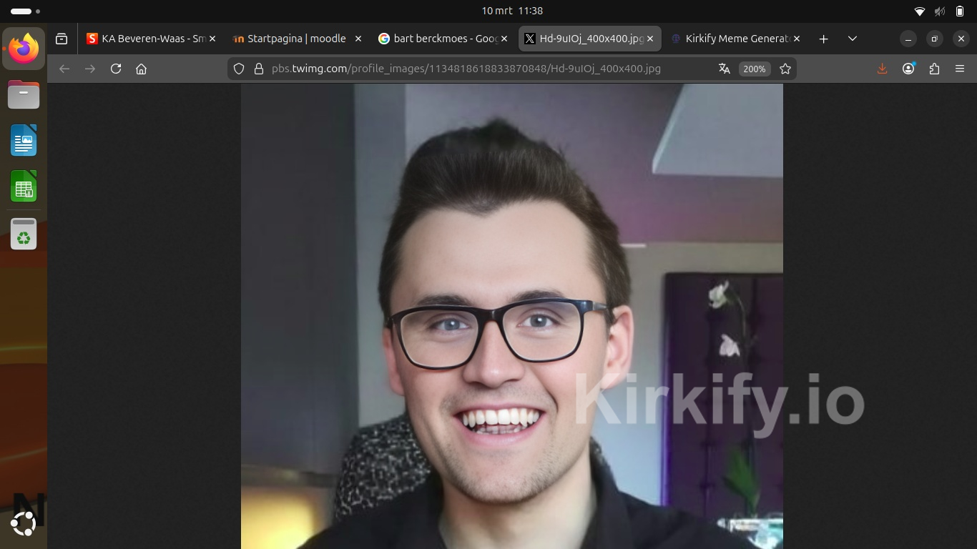Switch to the KA Beveren-Waas tab
The image size is (977, 549).
147,39
